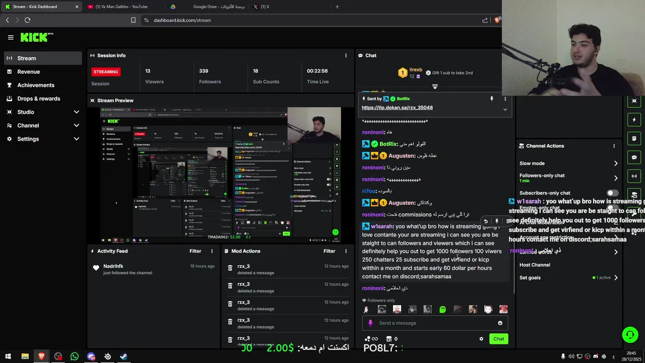Open Set goals chevron
The width and height of the screenshot is (645, 363).
(x=615, y=278)
